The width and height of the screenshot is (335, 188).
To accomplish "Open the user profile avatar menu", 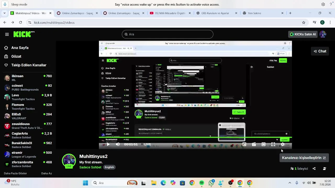I will (x=323, y=34).
